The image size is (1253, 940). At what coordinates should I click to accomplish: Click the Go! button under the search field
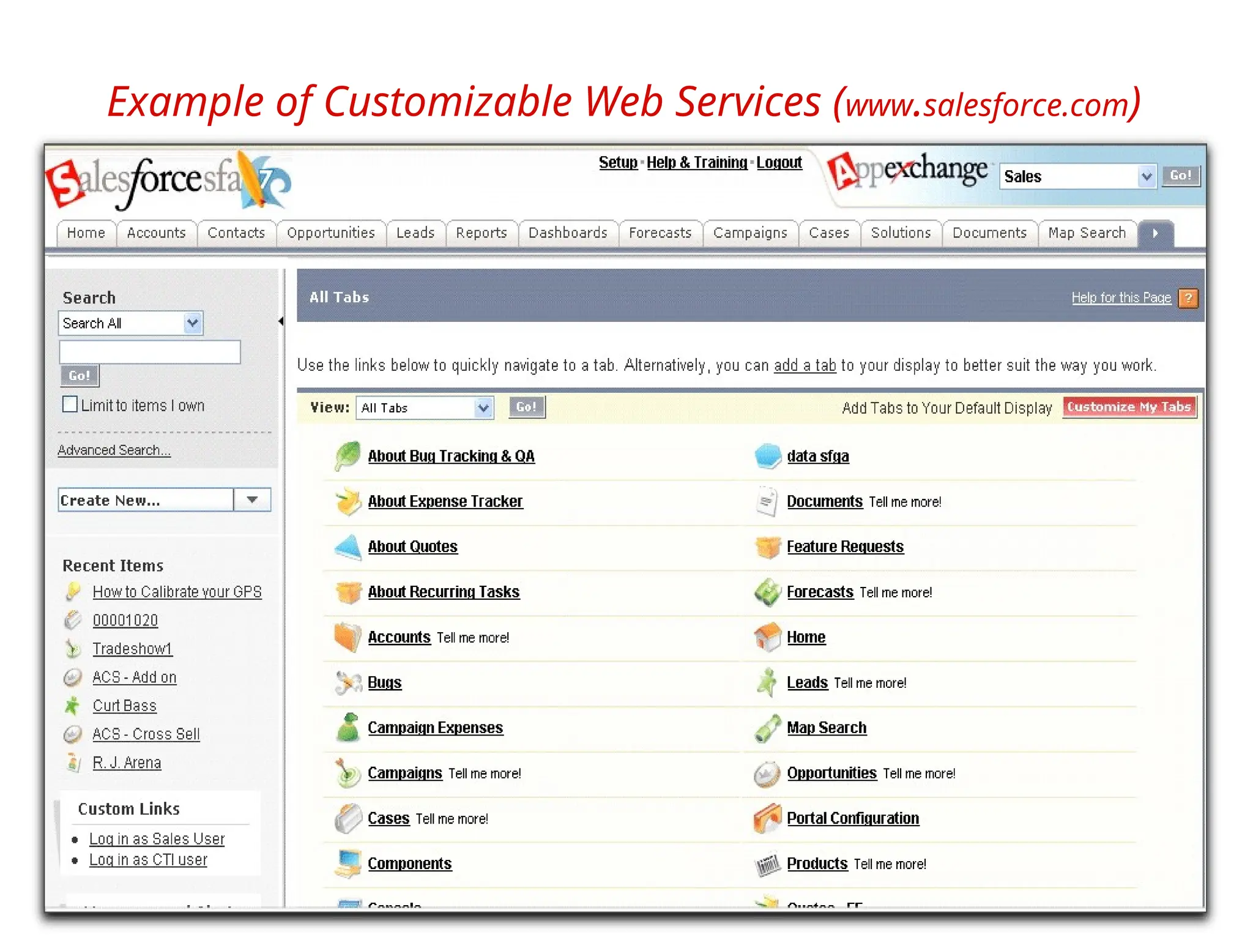[80, 376]
